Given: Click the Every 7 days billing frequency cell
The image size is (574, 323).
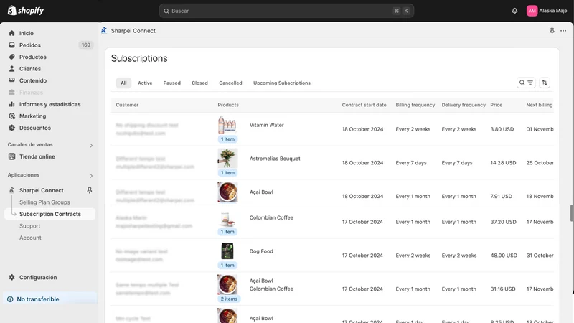Looking at the screenshot, I should coord(411,163).
